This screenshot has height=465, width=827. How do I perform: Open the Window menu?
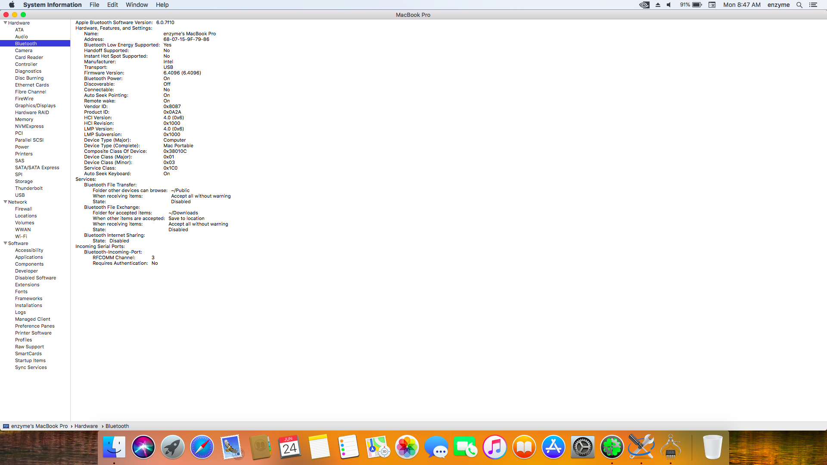point(137,5)
